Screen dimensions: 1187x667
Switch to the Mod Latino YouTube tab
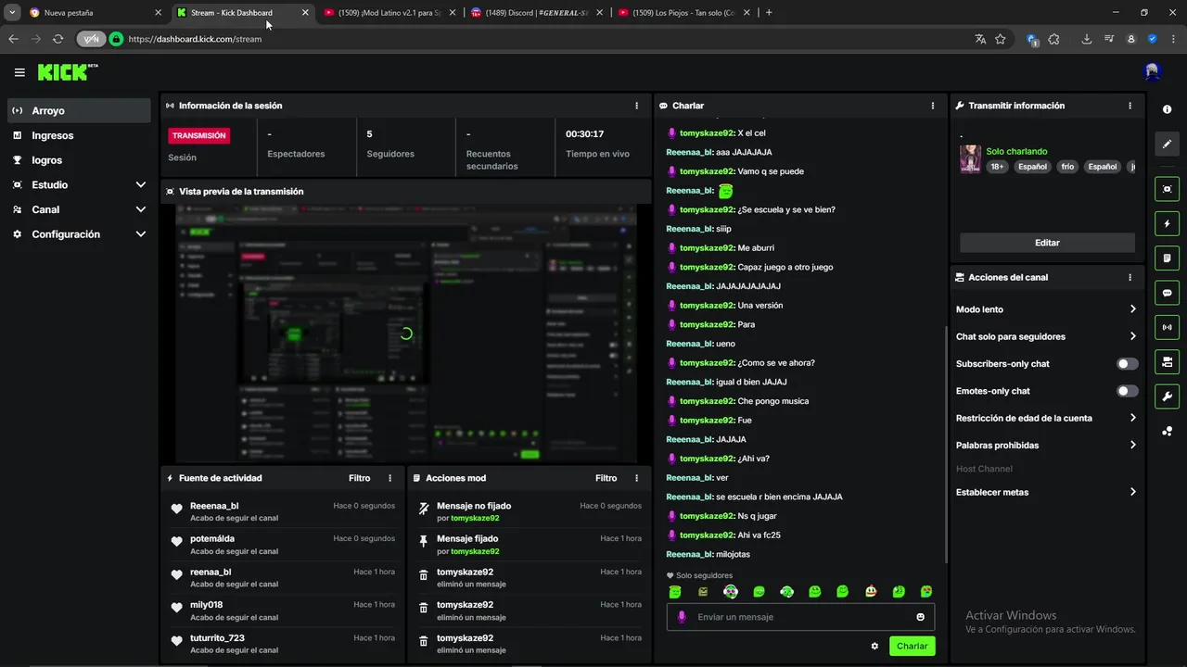point(389,13)
